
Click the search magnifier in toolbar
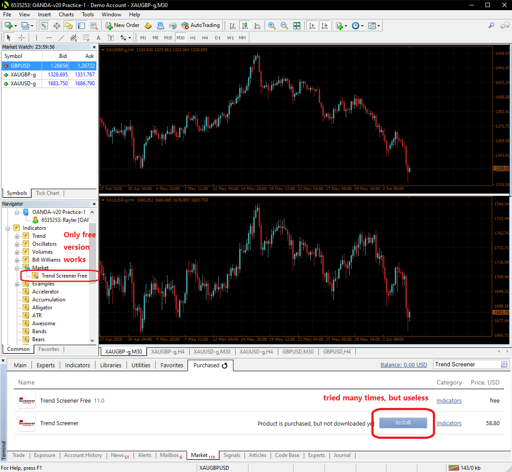491,26
